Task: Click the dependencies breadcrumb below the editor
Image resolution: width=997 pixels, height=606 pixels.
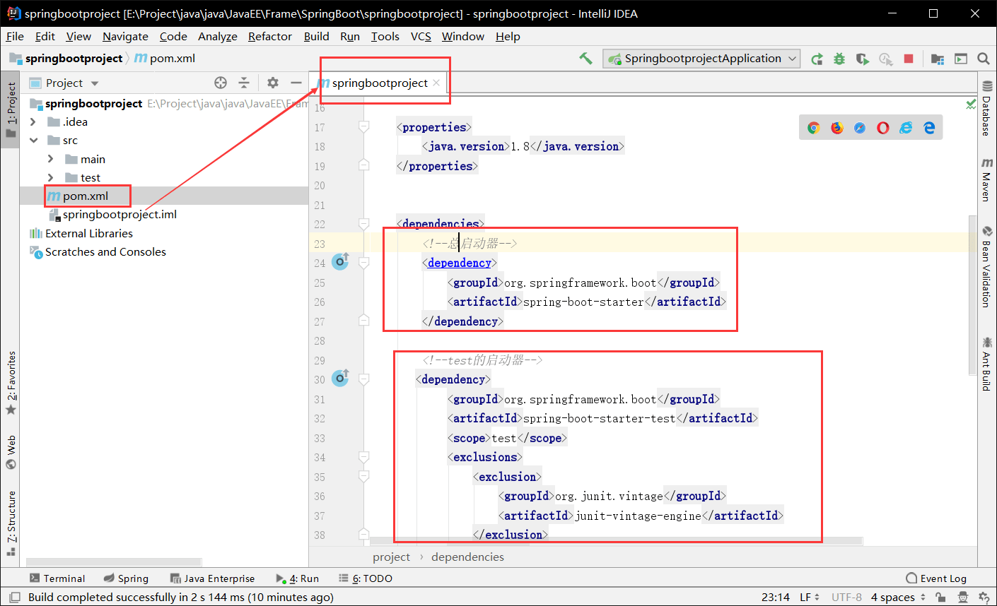Action: (x=467, y=557)
